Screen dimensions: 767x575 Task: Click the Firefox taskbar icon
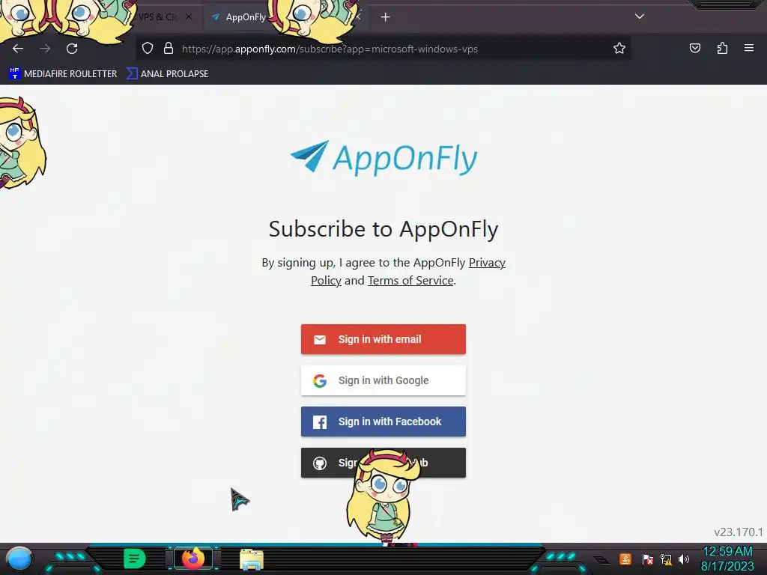193,559
